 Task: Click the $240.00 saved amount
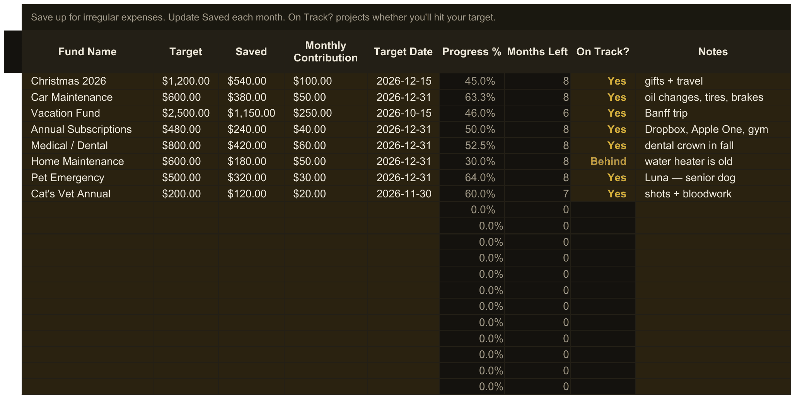point(251,129)
